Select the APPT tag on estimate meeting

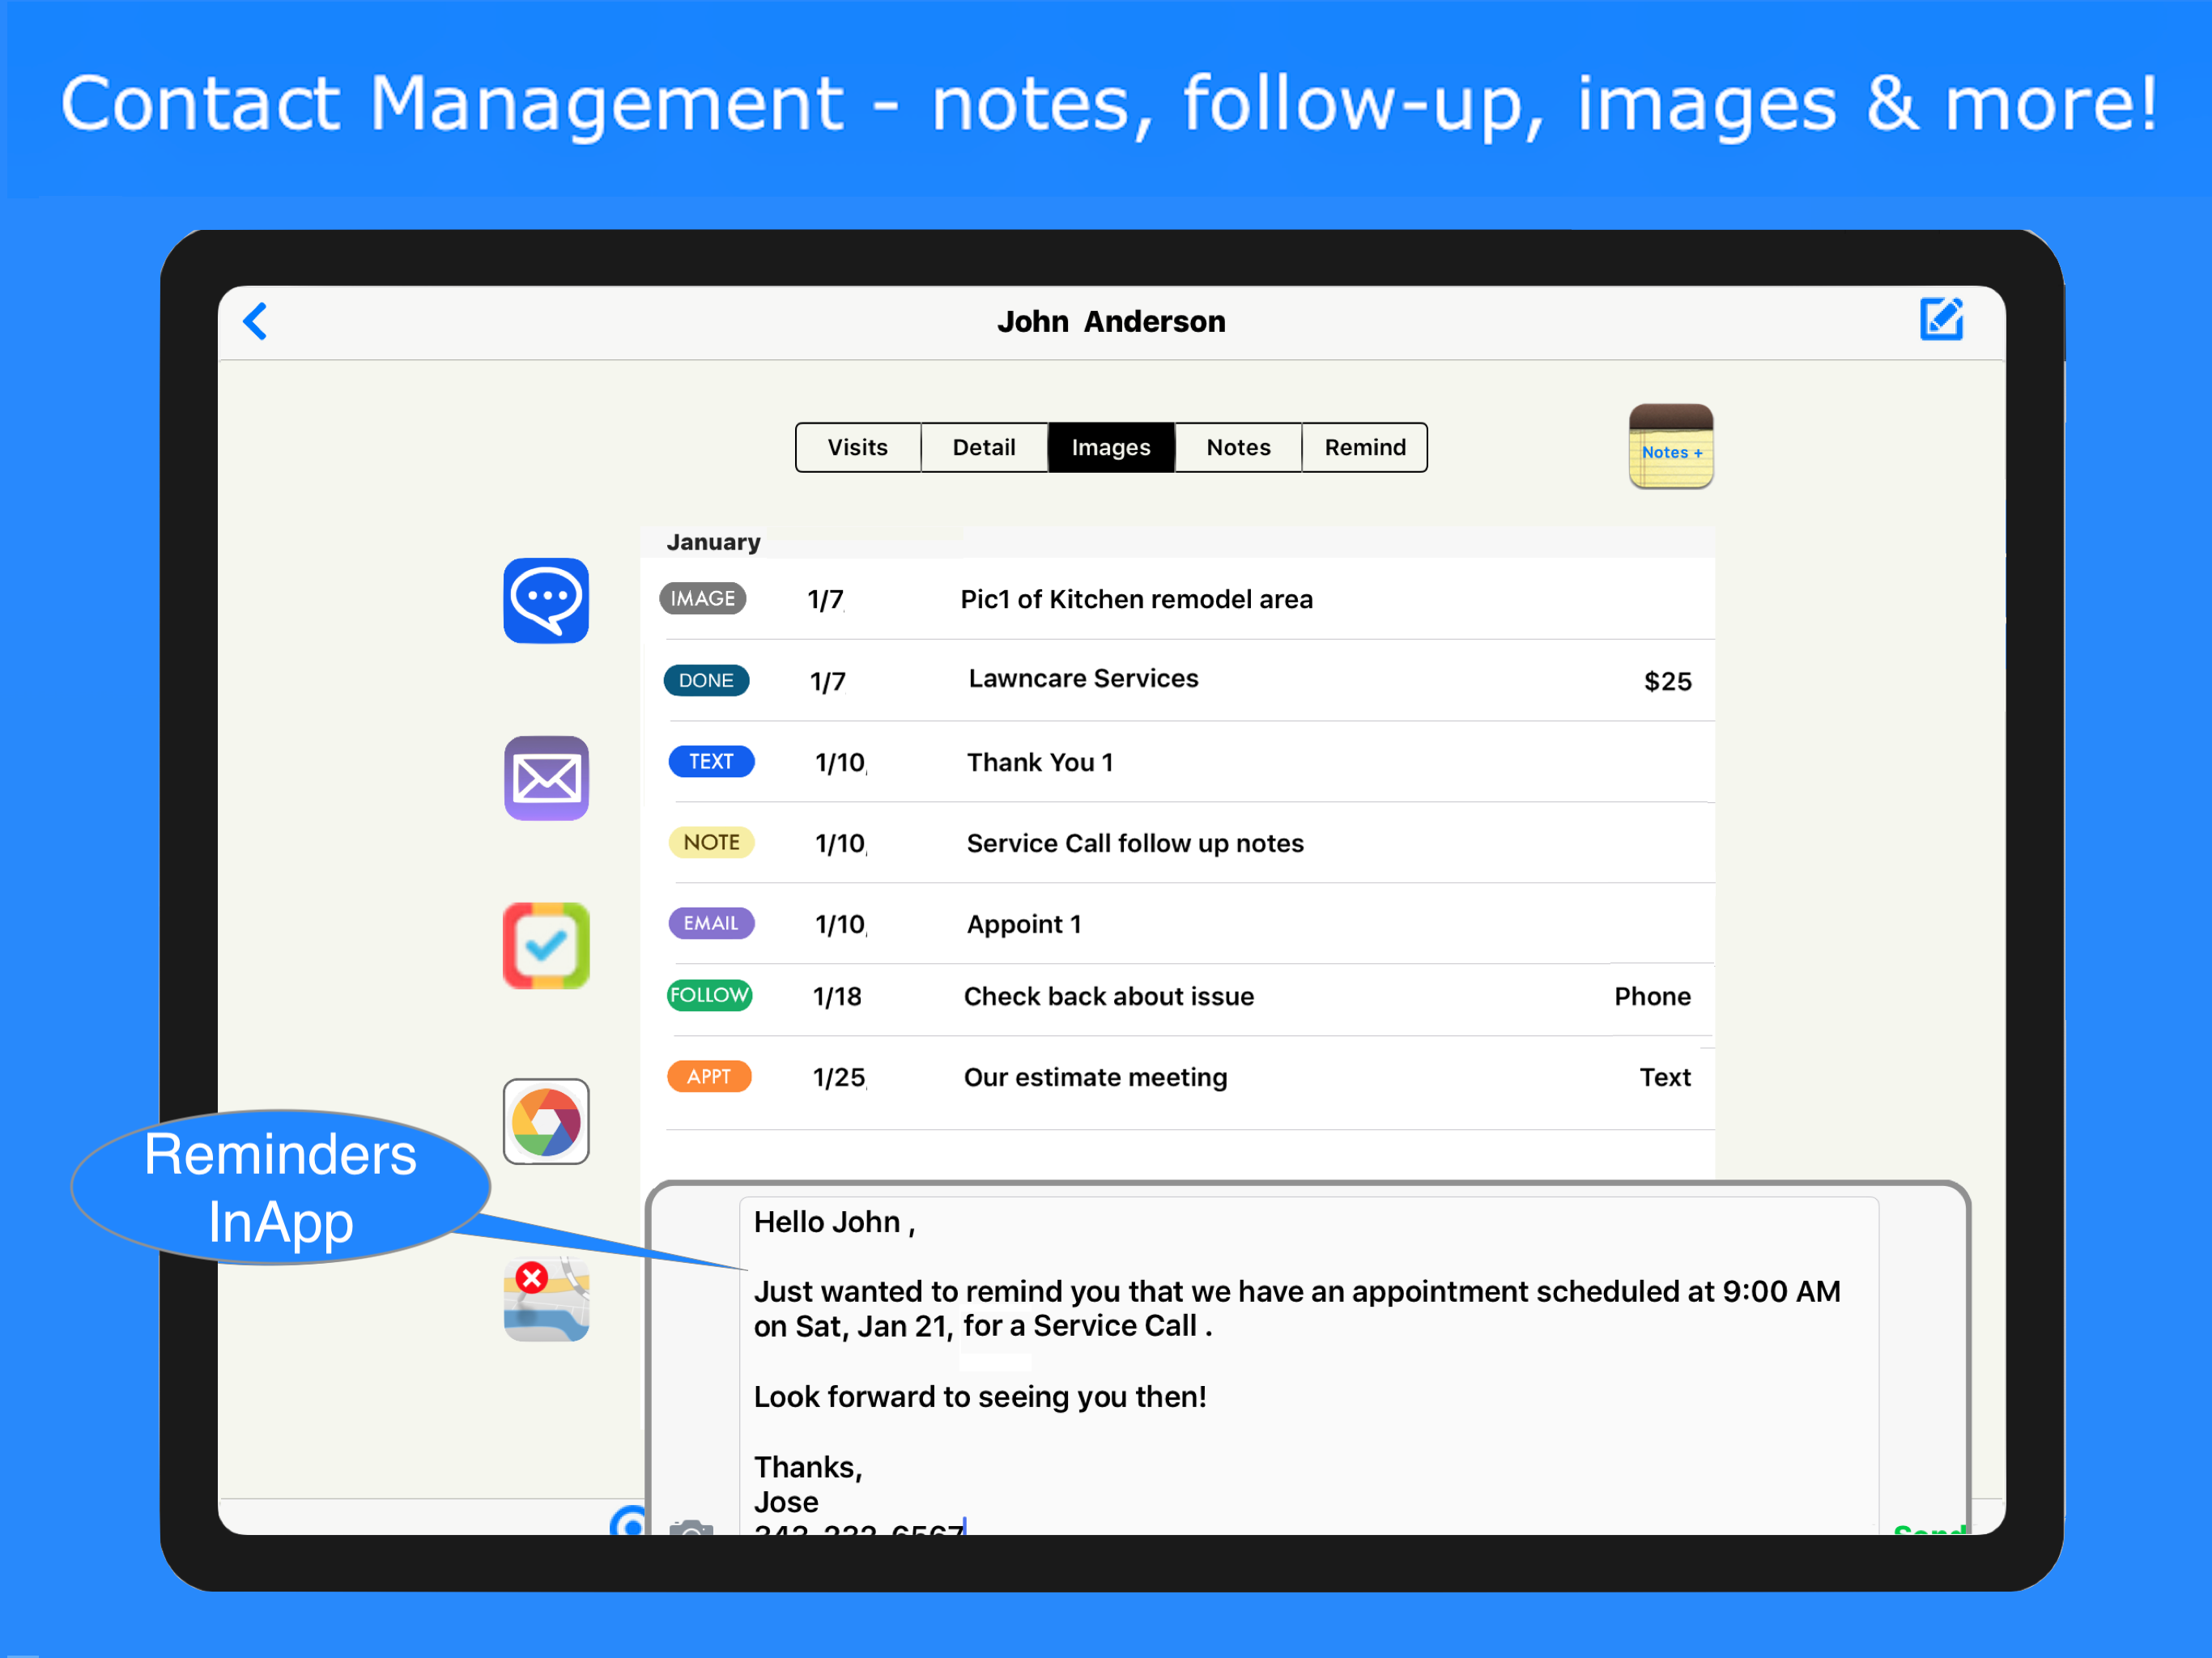click(x=709, y=1076)
